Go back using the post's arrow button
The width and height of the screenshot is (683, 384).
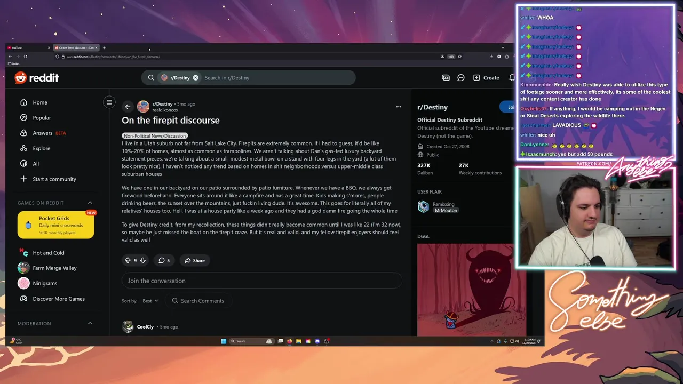click(128, 107)
